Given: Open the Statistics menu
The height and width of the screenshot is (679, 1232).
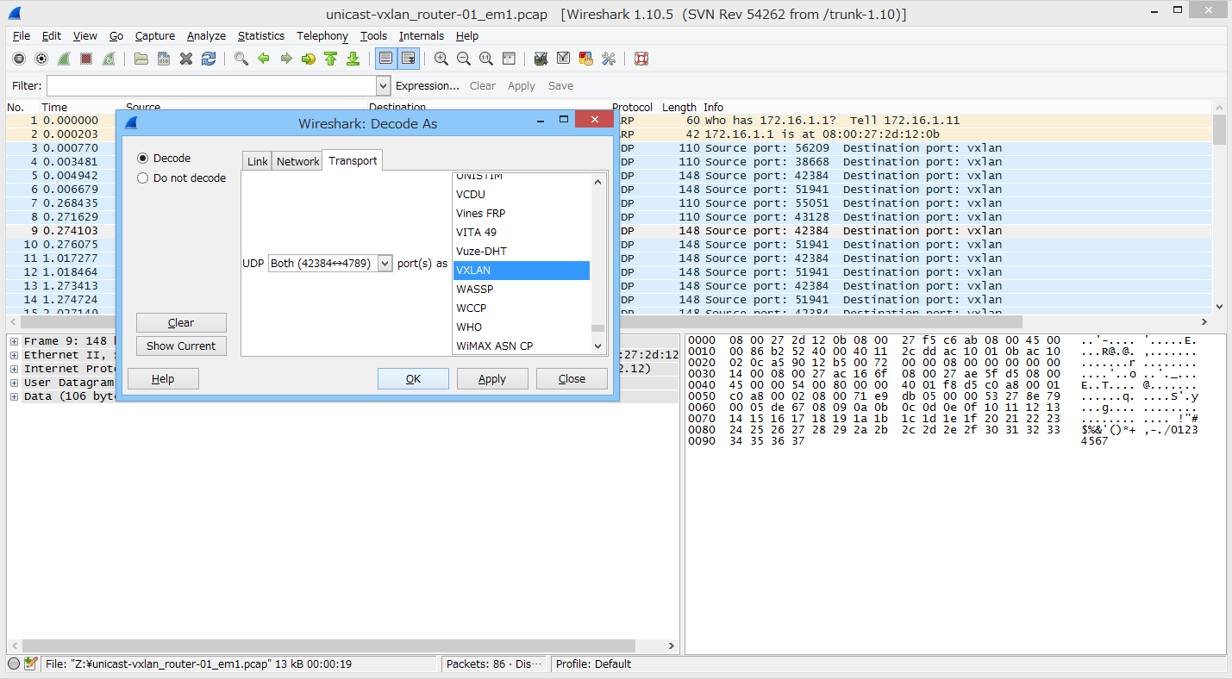Looking at the screenshot, I should (x=261, y=35).
